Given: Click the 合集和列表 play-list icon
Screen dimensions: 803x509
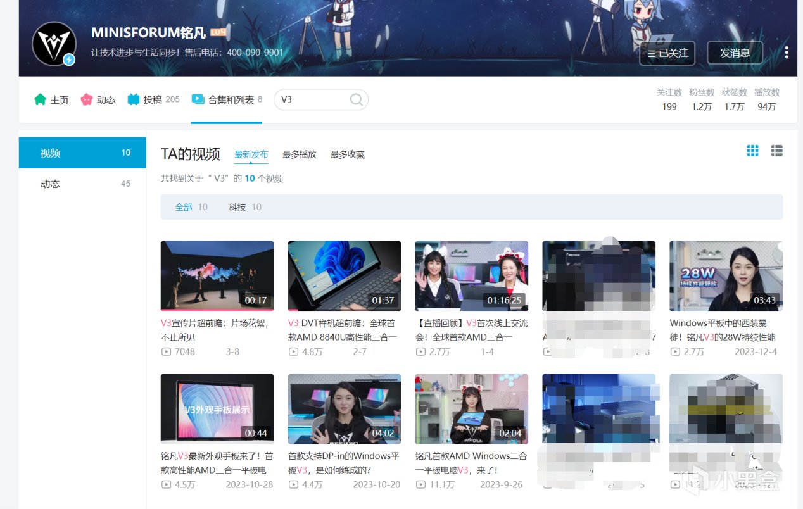Looking at the screenshot, I should [x=198, y=99].
